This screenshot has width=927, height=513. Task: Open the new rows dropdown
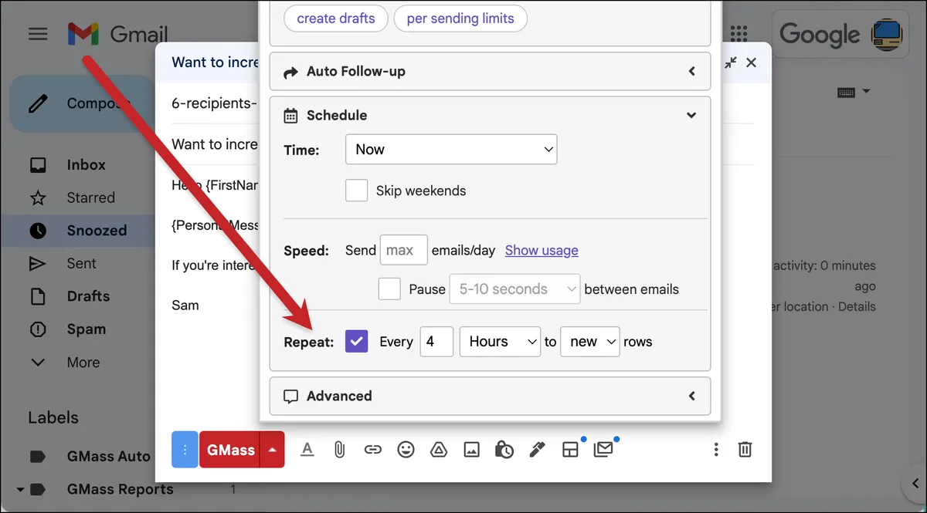(x=590, y=342)
